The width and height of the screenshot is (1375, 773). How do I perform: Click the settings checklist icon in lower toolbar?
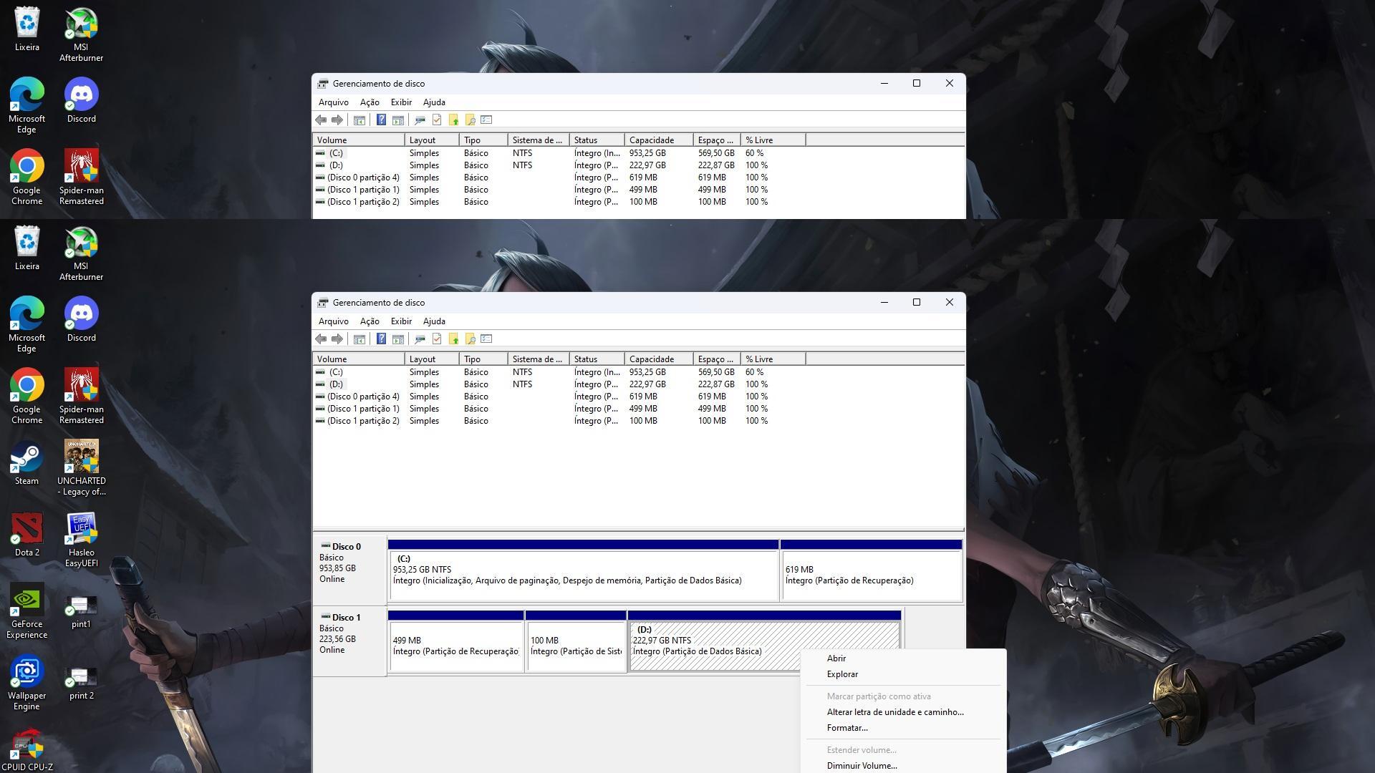486,339
